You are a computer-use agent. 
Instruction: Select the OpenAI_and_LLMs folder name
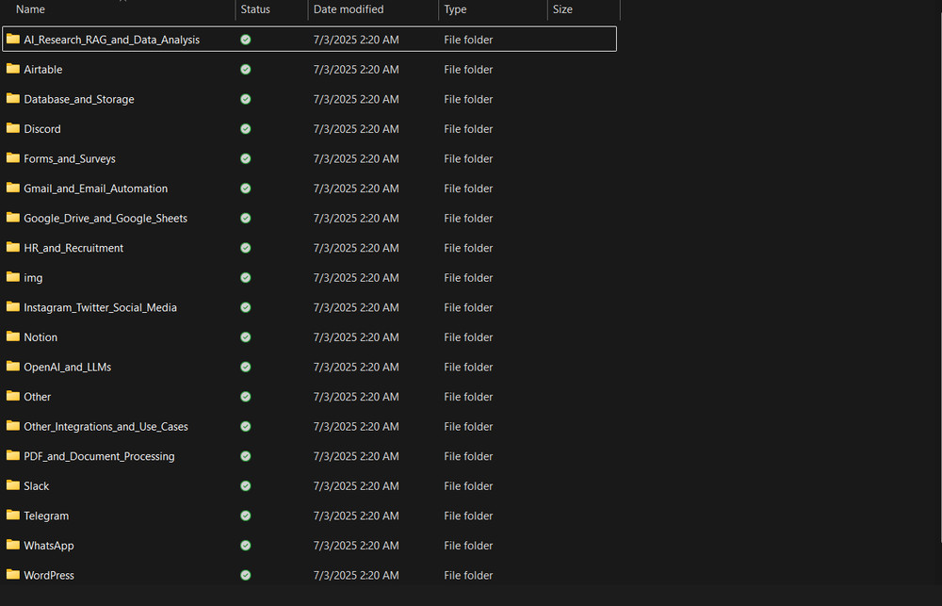(x=67, y=367)
